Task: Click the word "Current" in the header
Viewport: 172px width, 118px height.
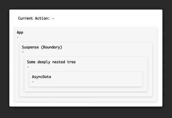Action: click(x=26, y=18)
